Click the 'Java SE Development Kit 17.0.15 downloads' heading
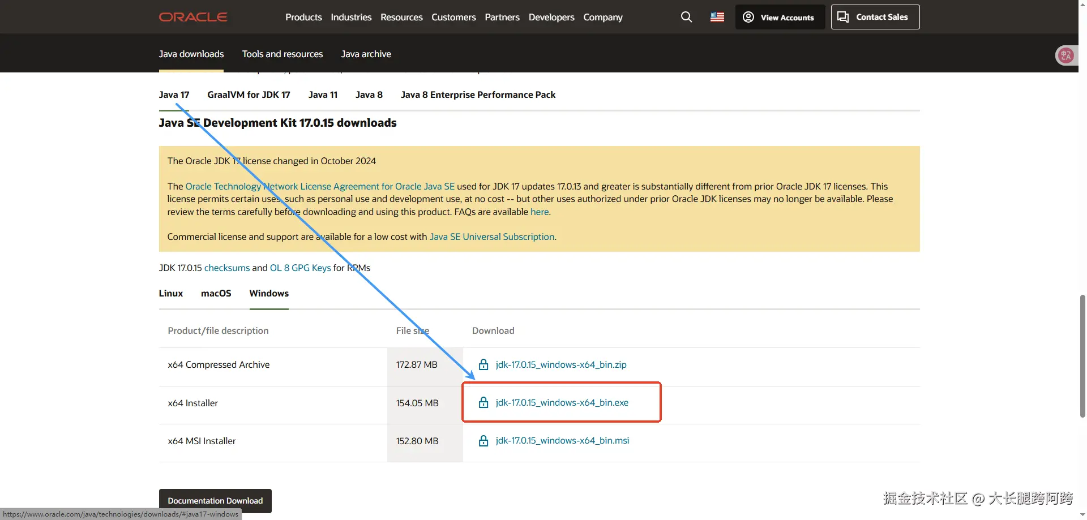Viewport: 1087px width, 520px height. coord(277,123)
